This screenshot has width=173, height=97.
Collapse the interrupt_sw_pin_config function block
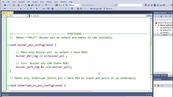coord(8,85)
